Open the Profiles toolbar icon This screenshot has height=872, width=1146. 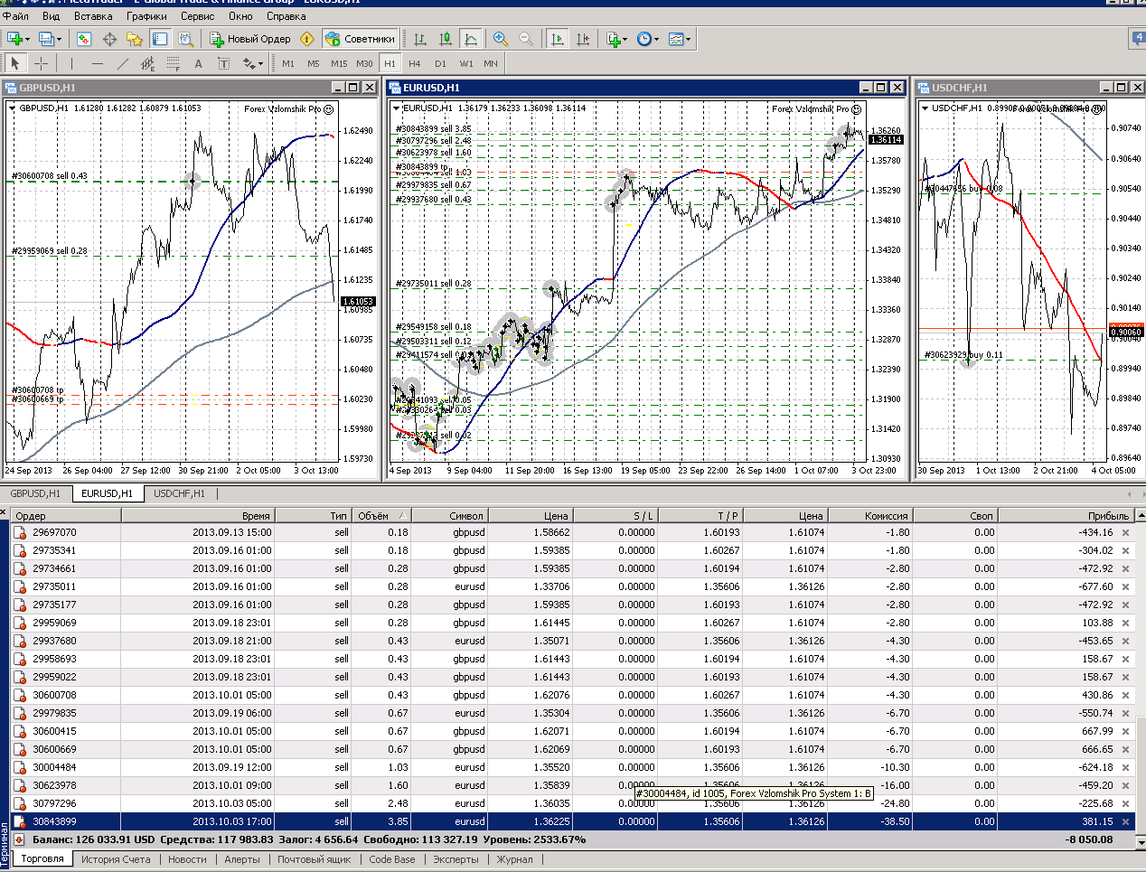pos(47,39)
